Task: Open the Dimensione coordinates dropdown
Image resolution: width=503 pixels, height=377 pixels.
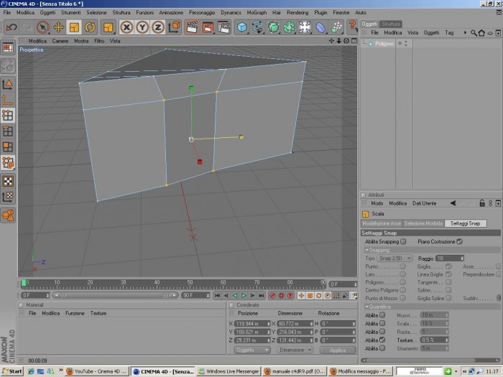Action: click(295, 350)
